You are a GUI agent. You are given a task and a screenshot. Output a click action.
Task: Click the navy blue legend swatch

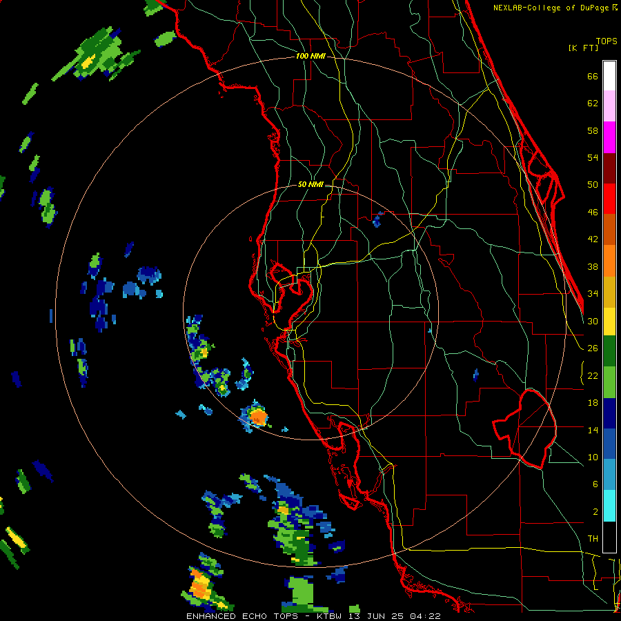coord(609,413)
